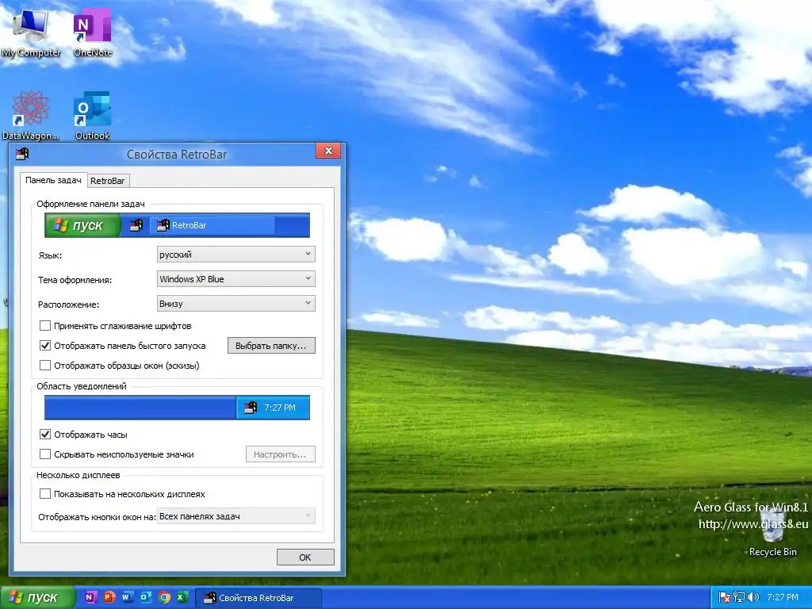The image size is (812, 609).
Task: Click 7:27 PM clock in notification preview
Action: [x=280, y=408]
